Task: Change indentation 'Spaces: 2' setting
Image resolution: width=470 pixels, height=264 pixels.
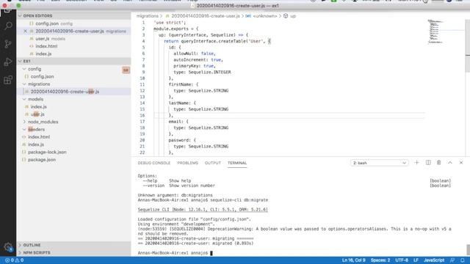Action: [x=380, y=260]
